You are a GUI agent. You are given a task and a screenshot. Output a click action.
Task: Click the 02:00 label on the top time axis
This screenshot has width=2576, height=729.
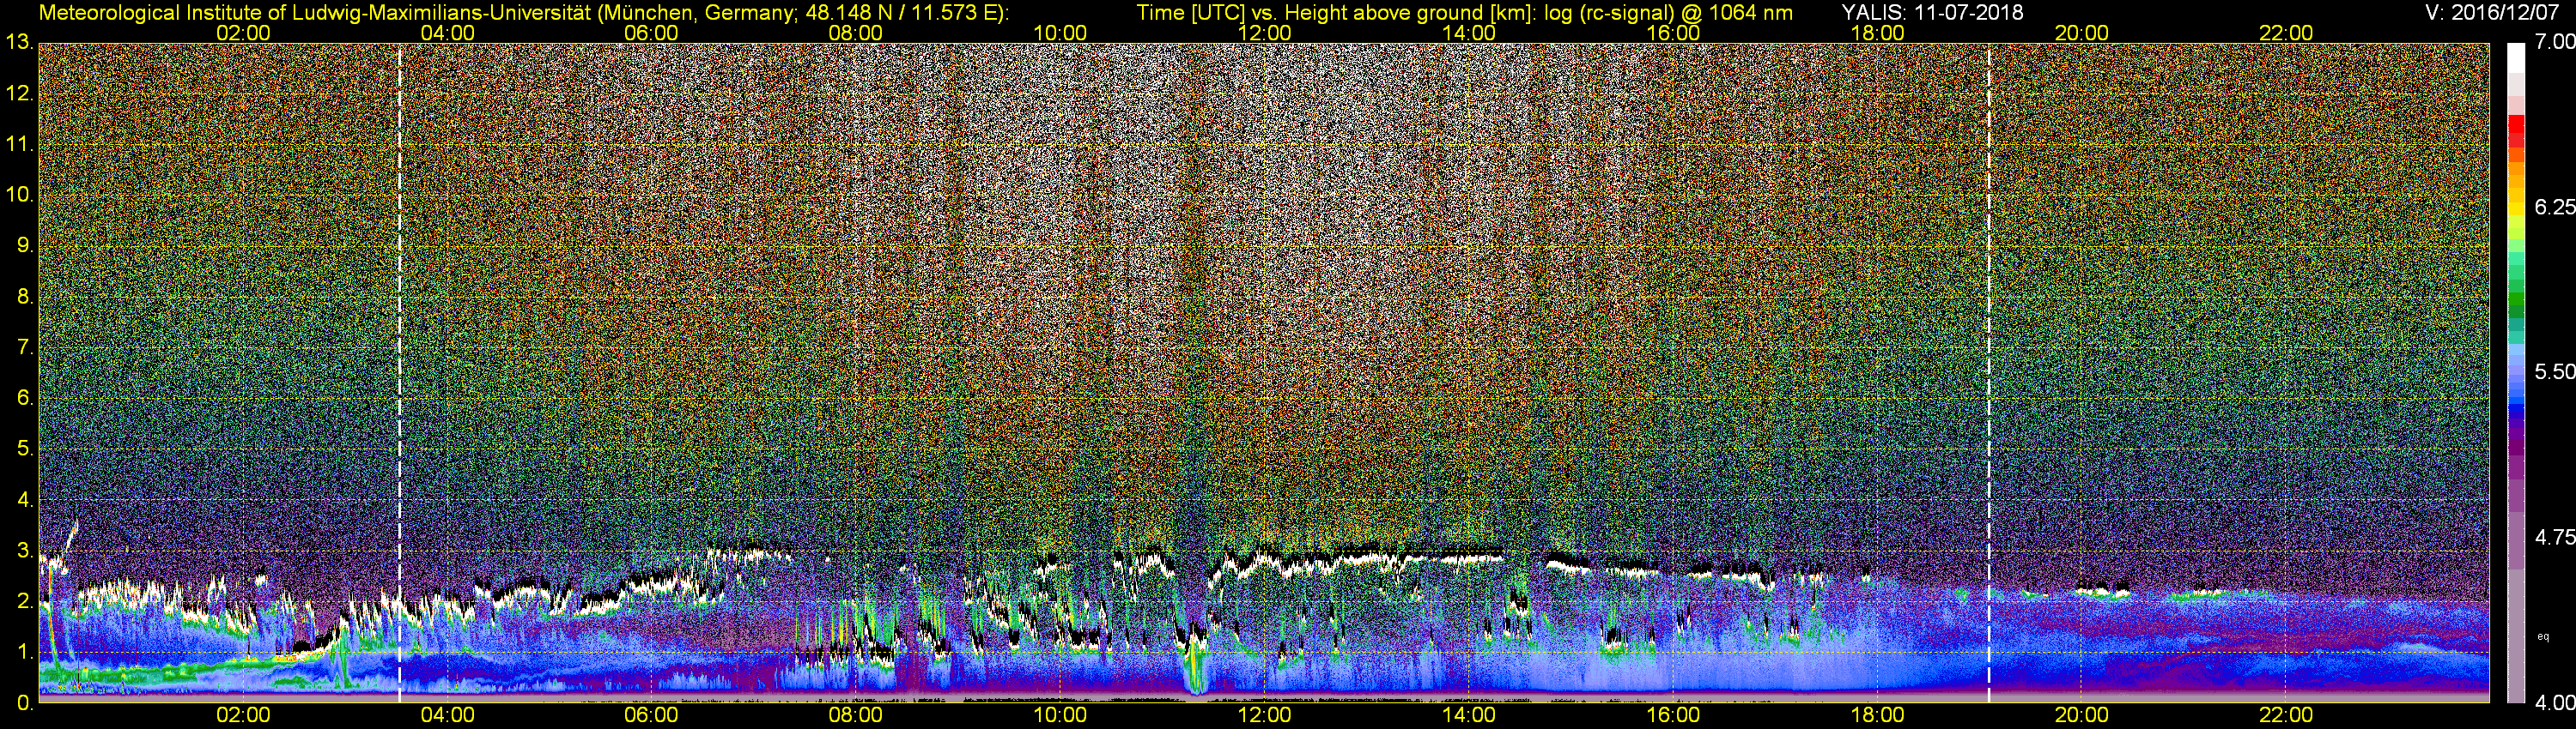pos(243,33)
